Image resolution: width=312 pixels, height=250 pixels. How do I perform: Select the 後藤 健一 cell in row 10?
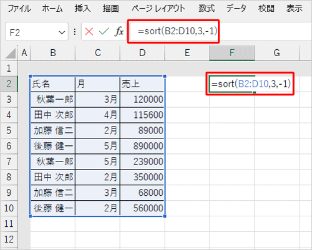(53, 208)
